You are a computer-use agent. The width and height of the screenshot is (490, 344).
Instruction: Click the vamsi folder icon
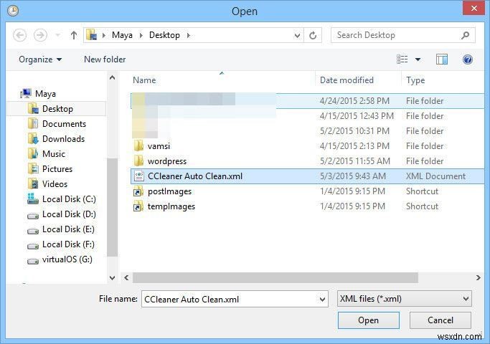click(138, 145)
